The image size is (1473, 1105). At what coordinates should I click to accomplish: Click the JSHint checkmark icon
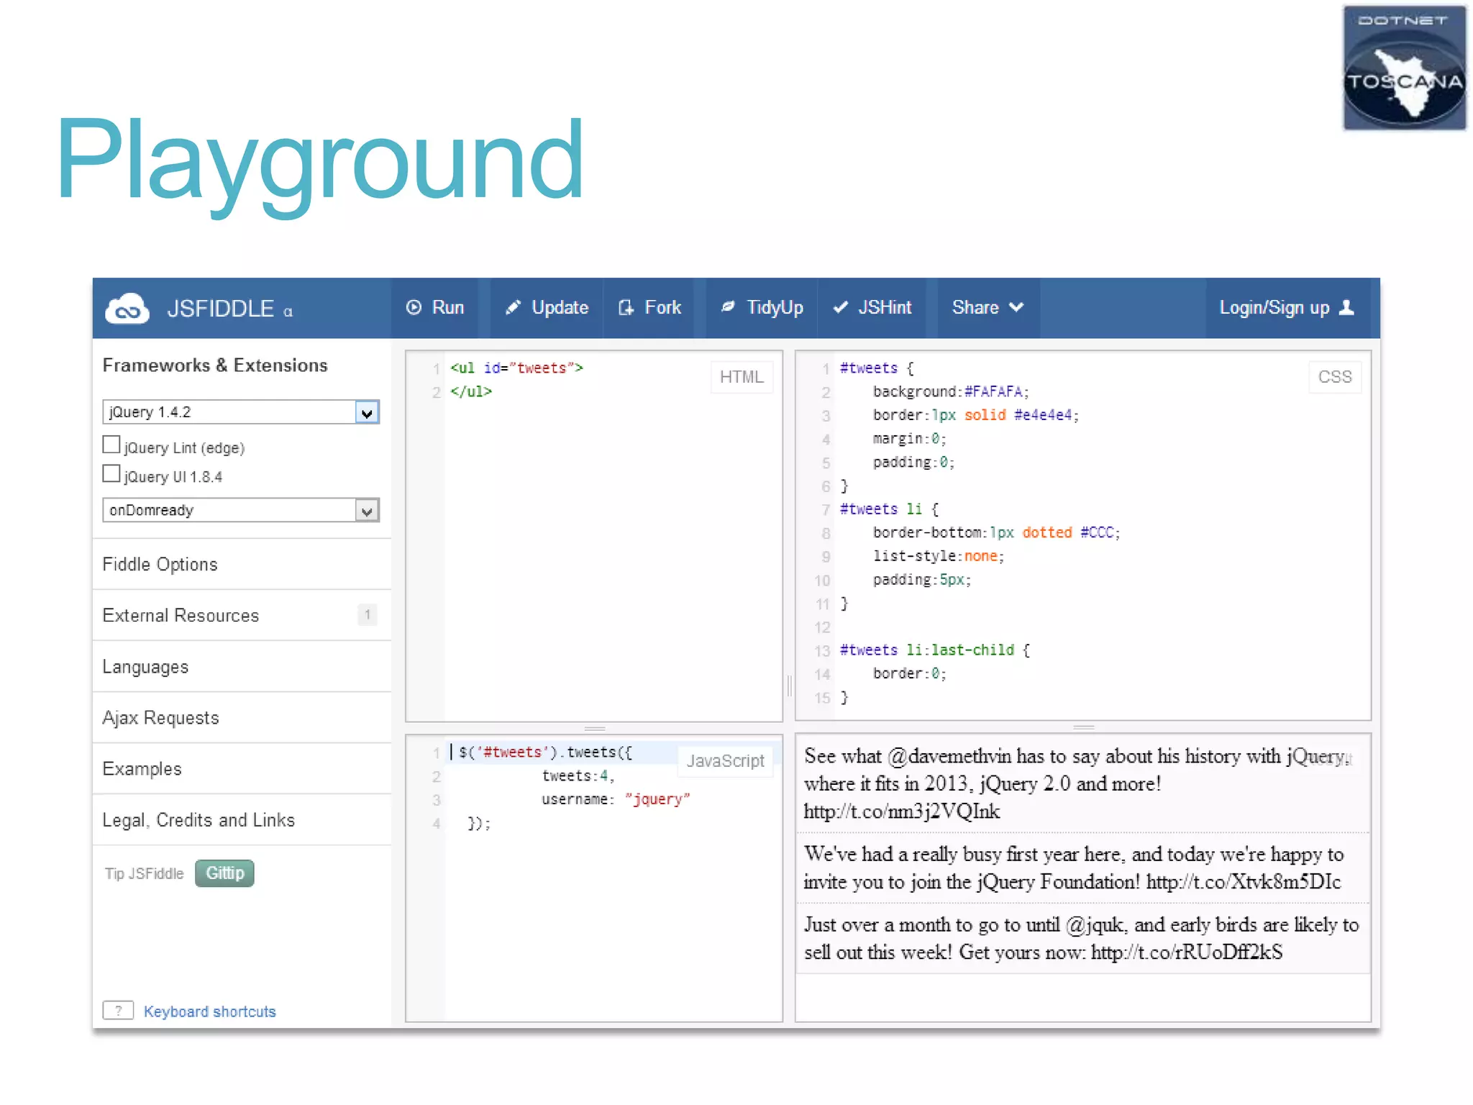[840, 307]
